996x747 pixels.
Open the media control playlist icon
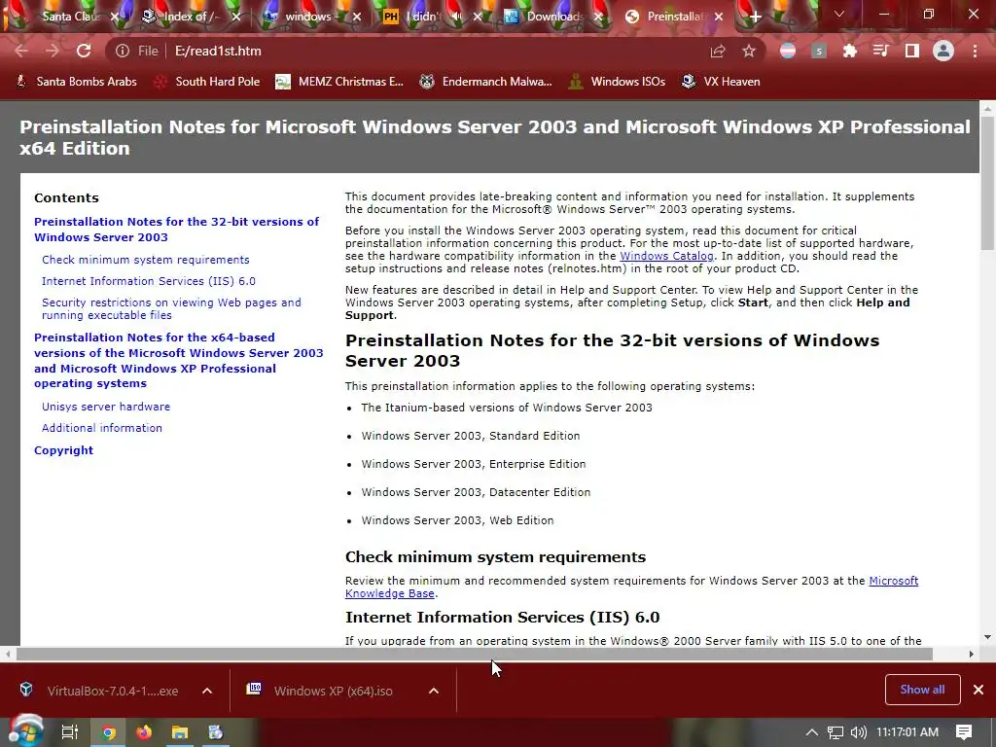[880, 51]
